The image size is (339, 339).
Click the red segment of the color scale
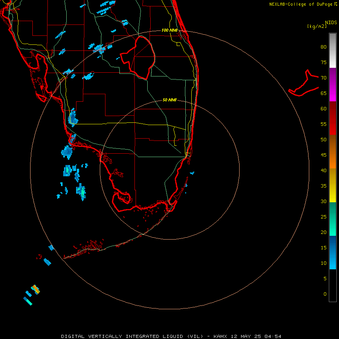(333, 118)
